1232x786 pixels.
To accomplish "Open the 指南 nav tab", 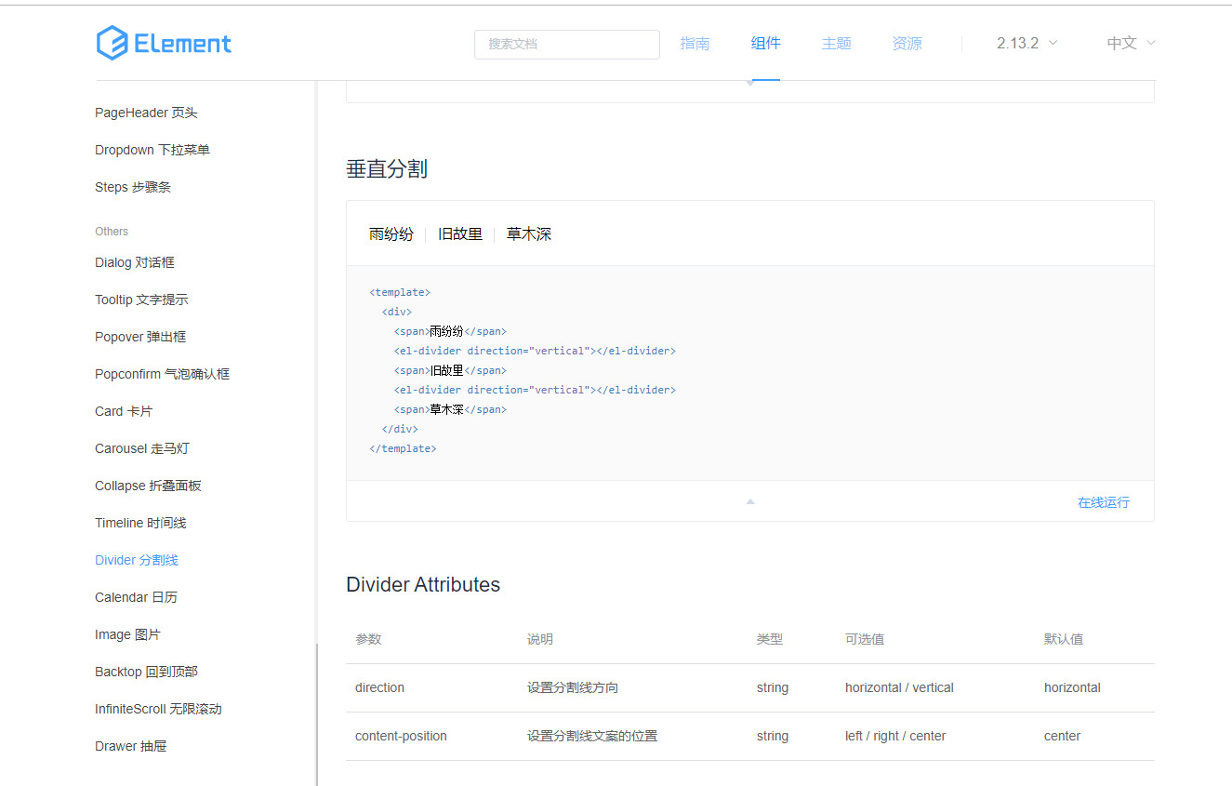I will (x=695, y=43).
